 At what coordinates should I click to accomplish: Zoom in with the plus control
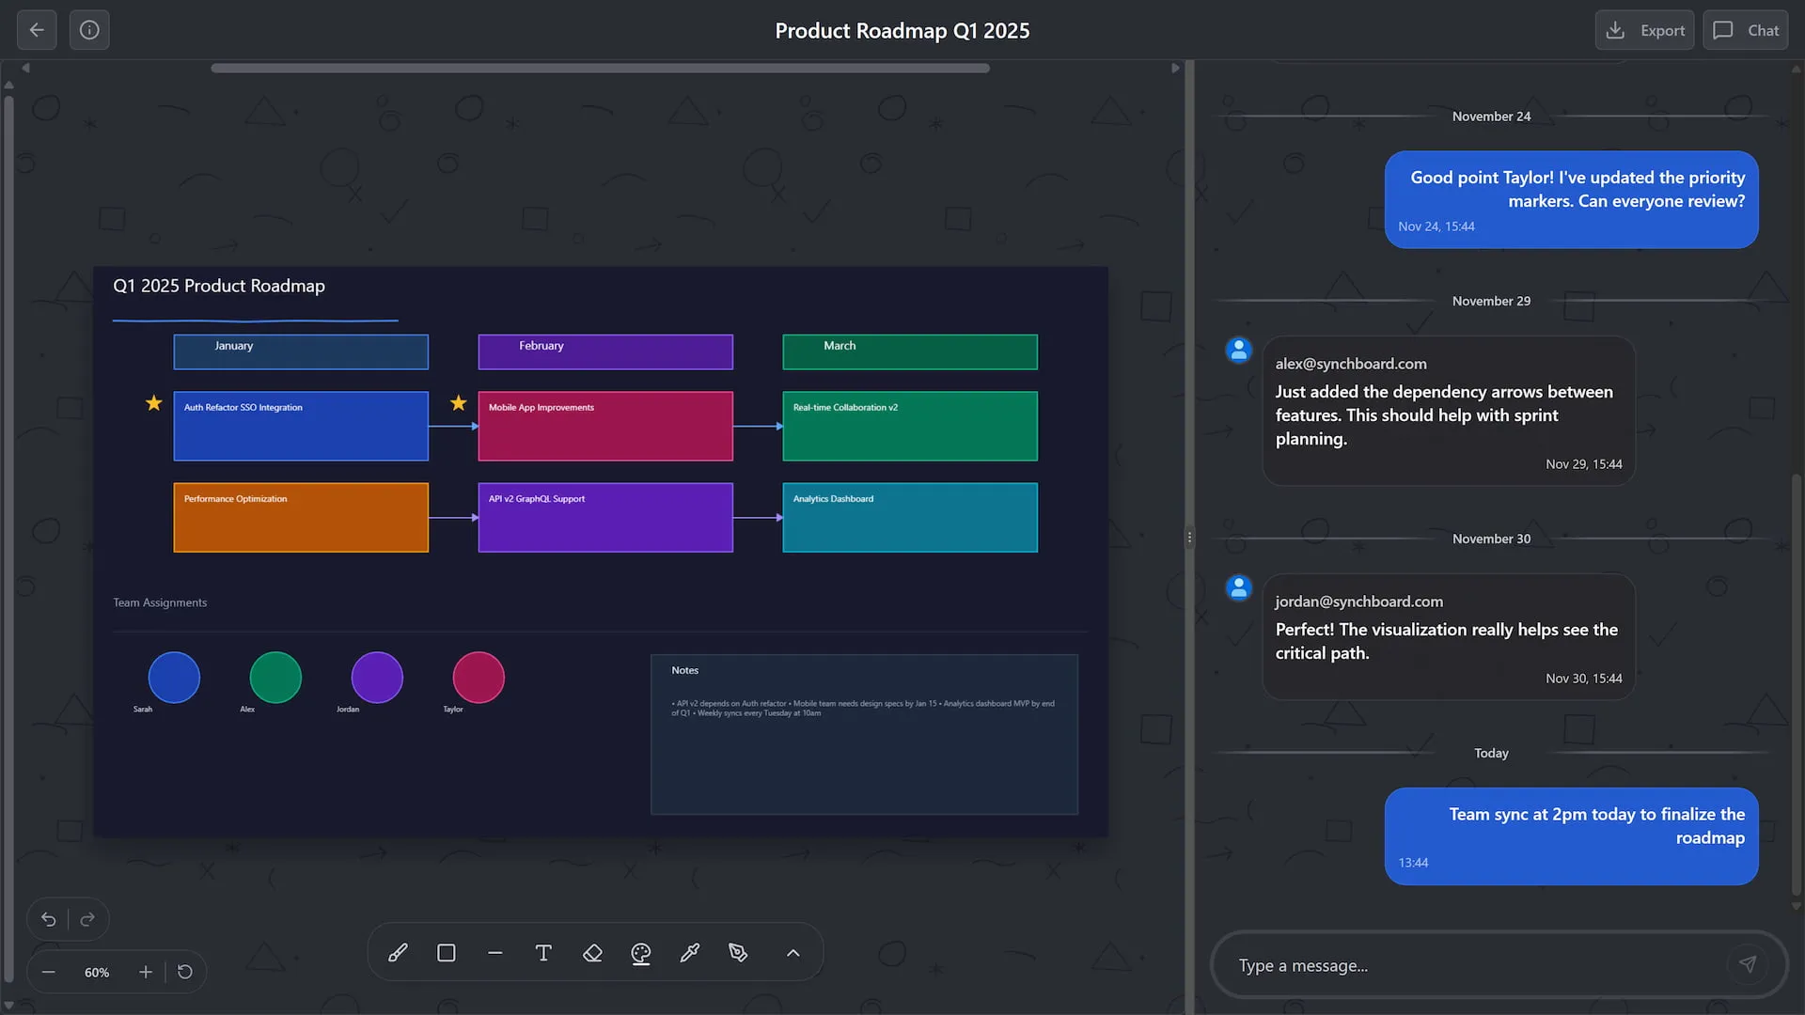coord(145,972)
